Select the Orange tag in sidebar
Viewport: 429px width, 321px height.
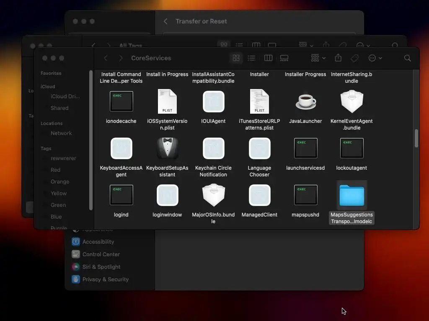59,181
